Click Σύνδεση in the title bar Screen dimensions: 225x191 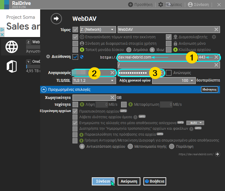tap(201, 5)
